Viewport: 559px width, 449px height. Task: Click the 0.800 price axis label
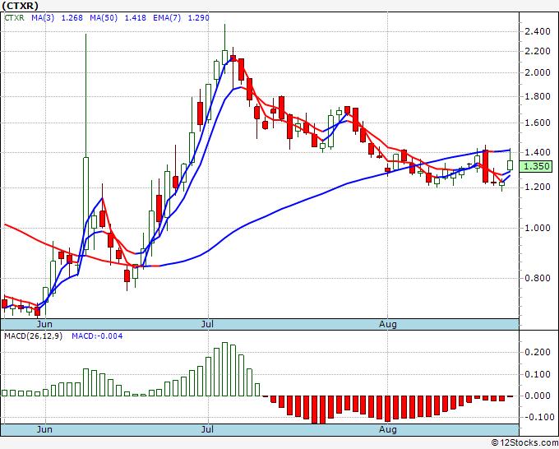538,278
